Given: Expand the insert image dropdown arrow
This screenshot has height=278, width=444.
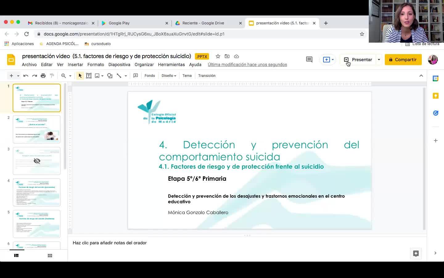Looking at the screenshot, I should click(x=102, y=76).
